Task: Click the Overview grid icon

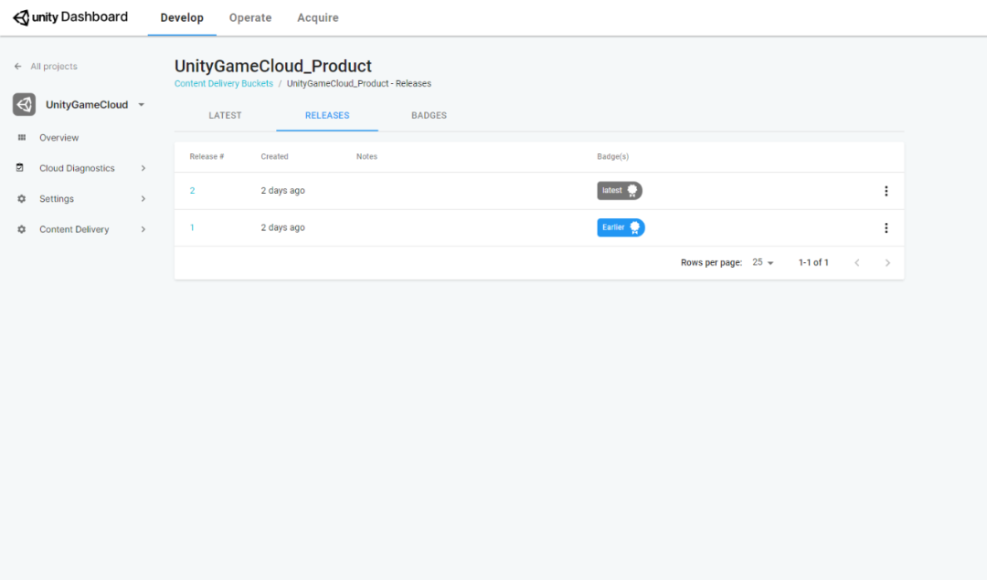Action: point(21,137)
